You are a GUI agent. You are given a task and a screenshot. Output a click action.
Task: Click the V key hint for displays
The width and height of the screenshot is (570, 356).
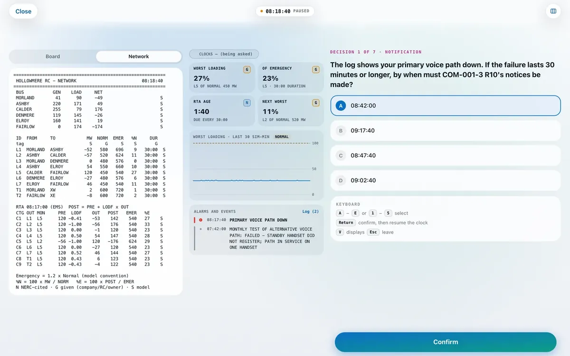click(340, 232)
